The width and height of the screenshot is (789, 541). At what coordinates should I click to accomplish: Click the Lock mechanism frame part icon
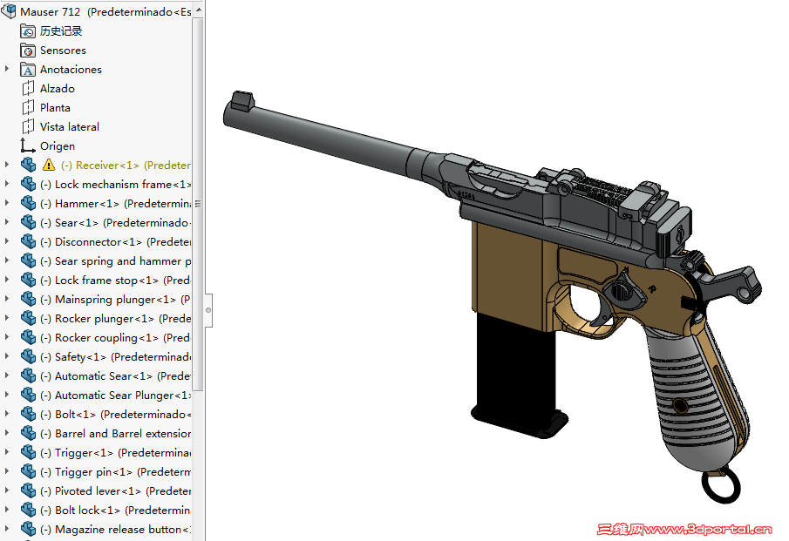[28, 184]
